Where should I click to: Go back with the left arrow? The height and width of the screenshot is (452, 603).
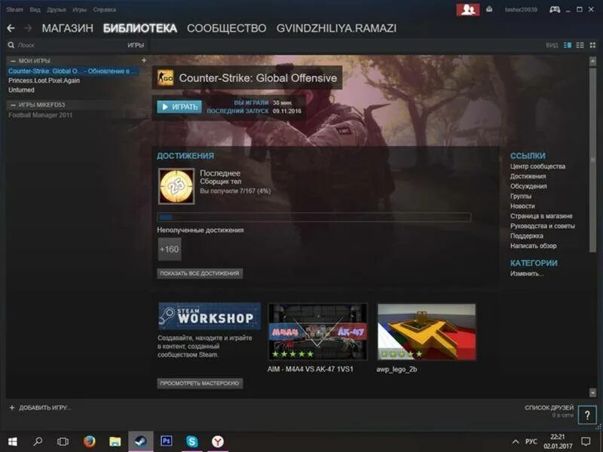(x=11, y=29)
